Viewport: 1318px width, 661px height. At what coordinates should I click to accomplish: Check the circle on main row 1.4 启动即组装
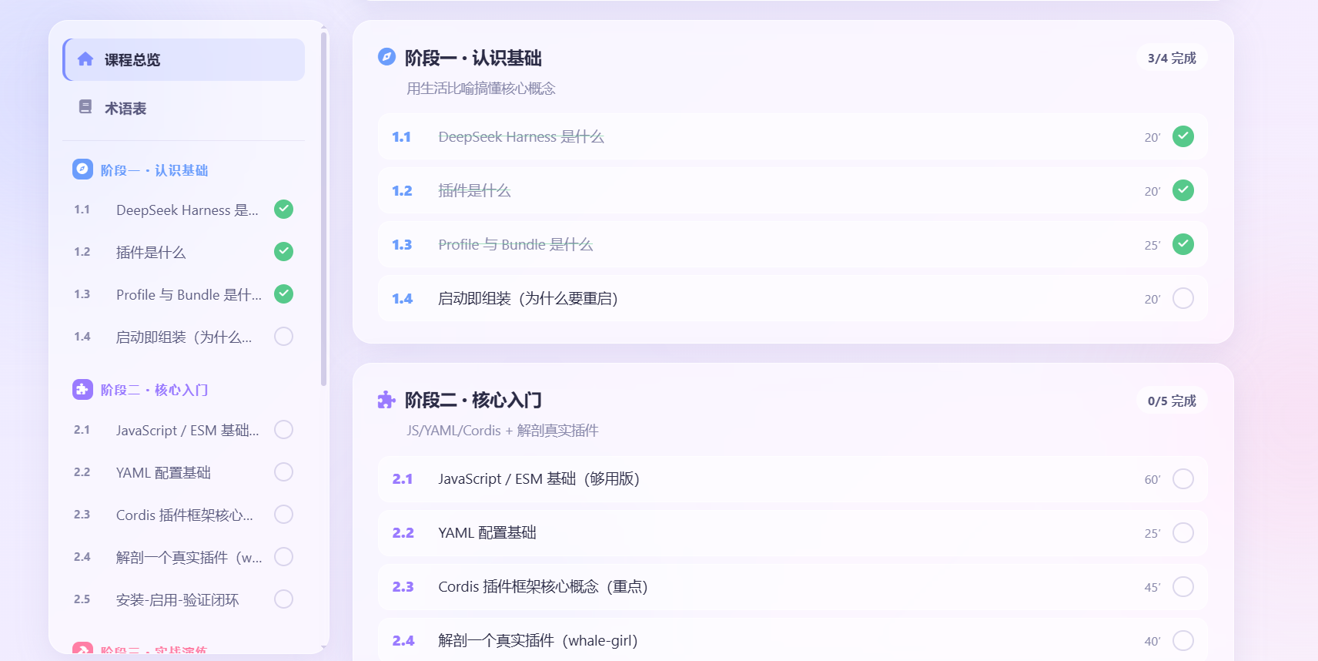(1183, 298)
